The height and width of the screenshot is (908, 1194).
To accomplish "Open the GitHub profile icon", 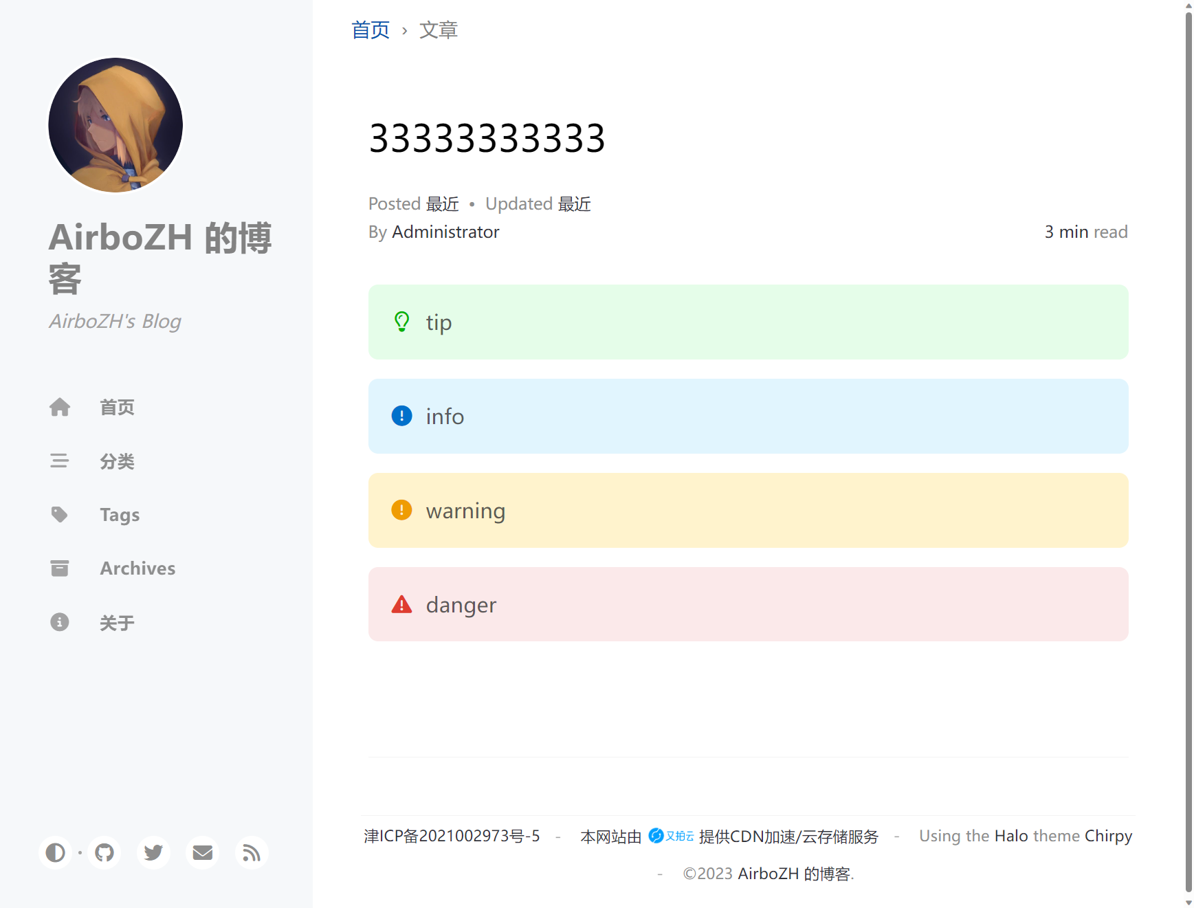I will [x=104, y=852].
